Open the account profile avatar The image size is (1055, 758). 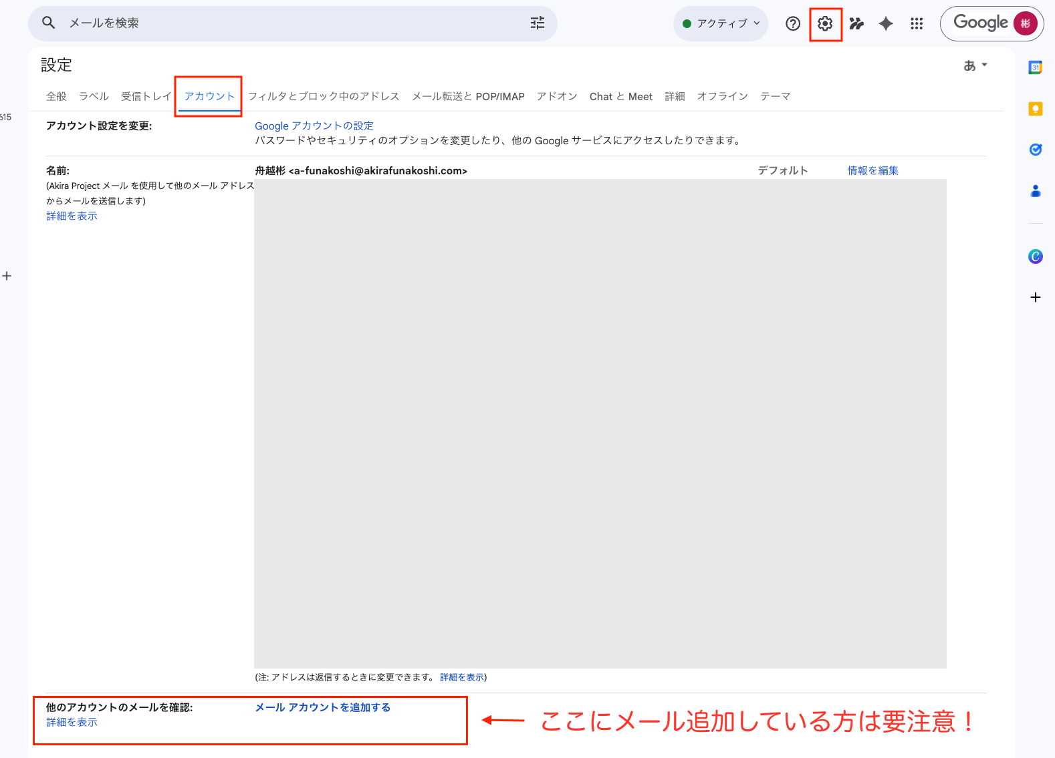pyautogui.click(x=1025, y=23)
